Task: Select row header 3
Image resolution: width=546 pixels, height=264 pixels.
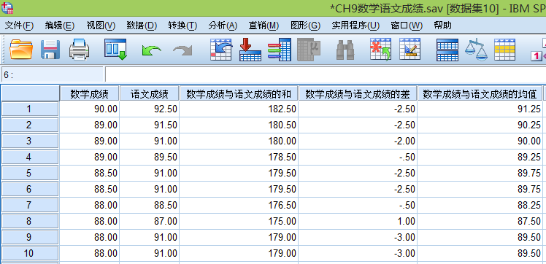Action: pyautogui.click(x=30, y=141)
